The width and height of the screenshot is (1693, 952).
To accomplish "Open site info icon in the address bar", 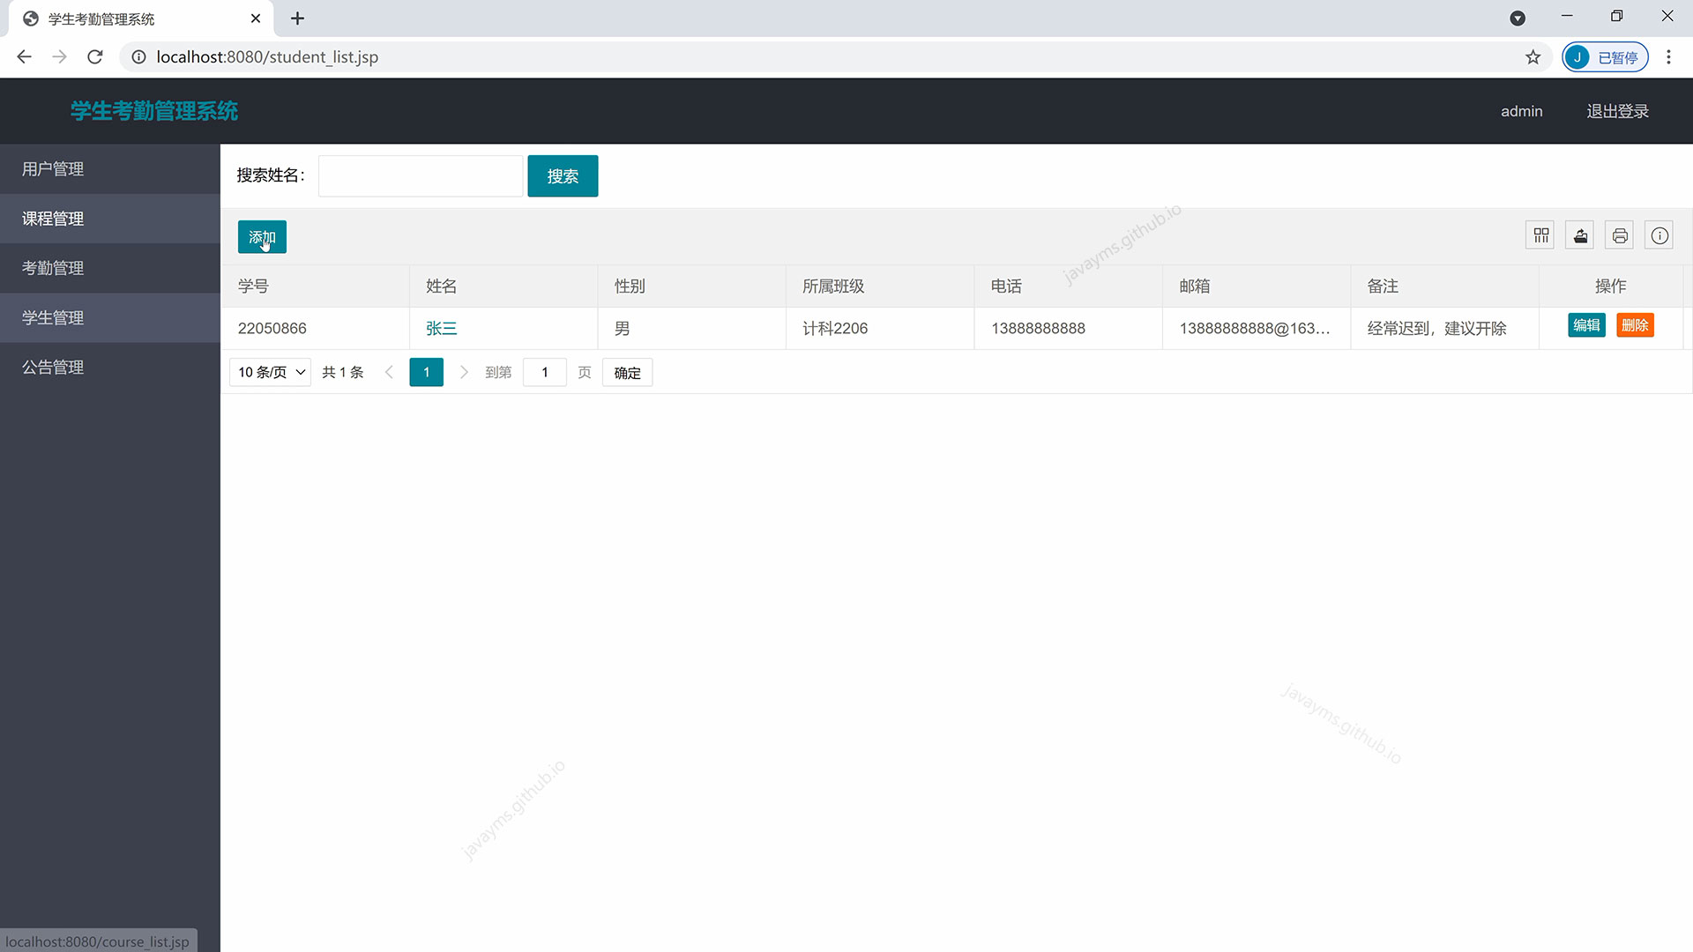I will (x=138, y=56).
